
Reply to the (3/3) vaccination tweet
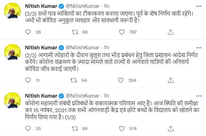(28, 32)
